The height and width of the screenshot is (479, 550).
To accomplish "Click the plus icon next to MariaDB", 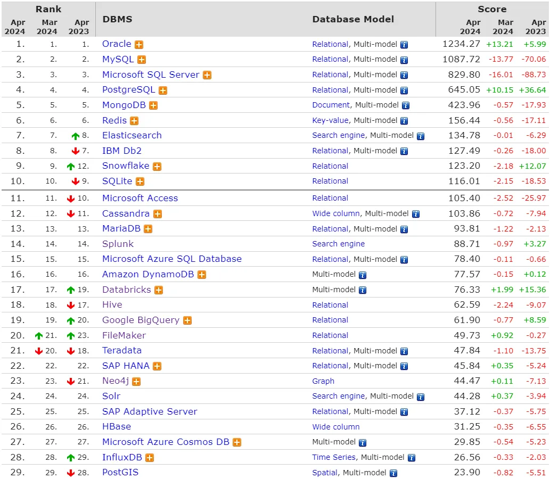I will pyautogui.click(x=148, y=229).
